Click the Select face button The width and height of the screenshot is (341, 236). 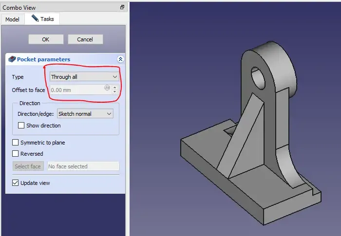coord(28,166)
